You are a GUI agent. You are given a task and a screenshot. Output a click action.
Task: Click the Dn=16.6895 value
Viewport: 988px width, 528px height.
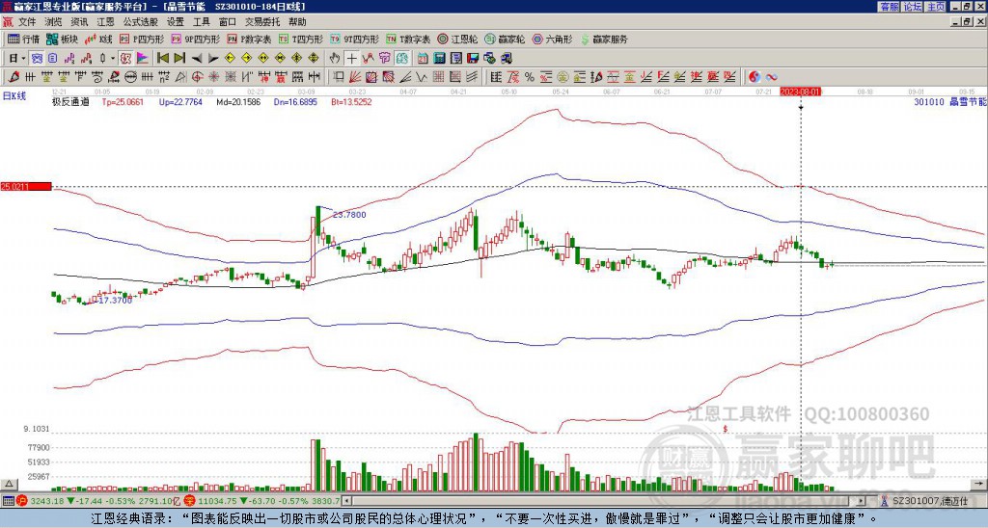(x=296, y=101)
